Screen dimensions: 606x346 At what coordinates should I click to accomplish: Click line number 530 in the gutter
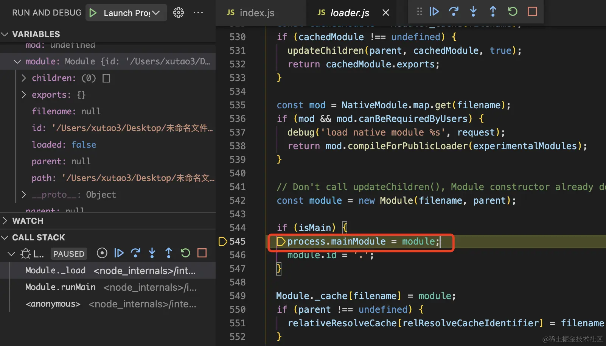(238, 37)
